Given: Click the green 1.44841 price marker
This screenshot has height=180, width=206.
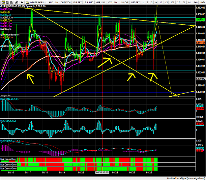Looking at the screenshot, I should 200,19.
